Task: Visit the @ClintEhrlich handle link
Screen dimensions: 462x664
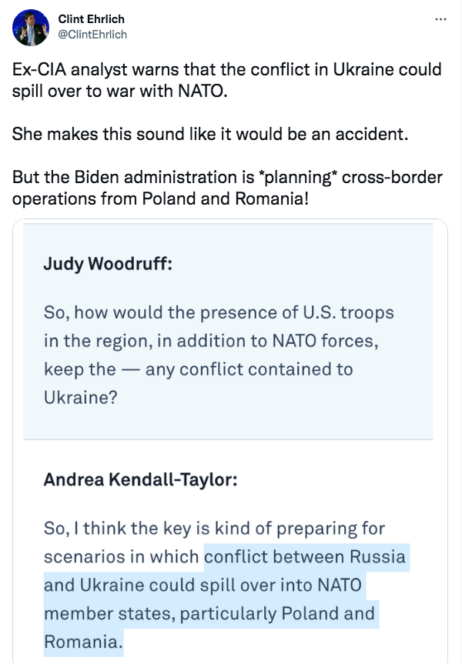Action: point(92,35)
